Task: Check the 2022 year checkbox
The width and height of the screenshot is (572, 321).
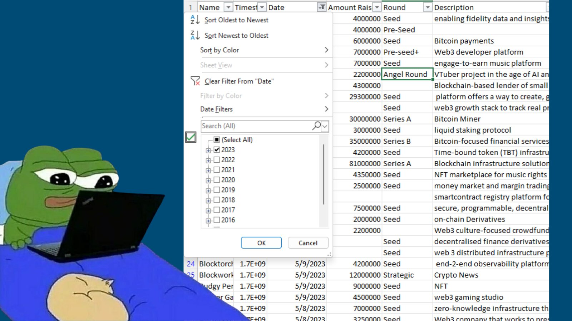Action: tap(217, 160)
